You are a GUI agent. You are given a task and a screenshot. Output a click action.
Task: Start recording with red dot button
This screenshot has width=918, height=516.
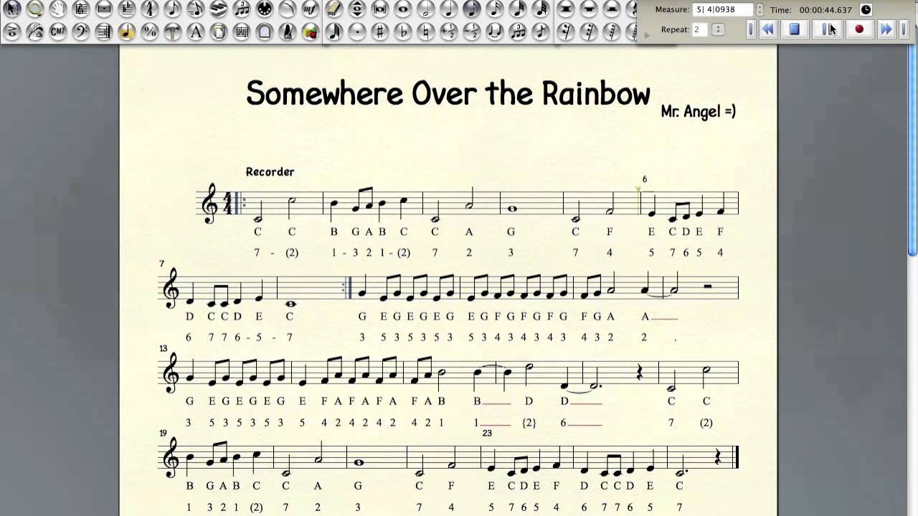[859, 29]
